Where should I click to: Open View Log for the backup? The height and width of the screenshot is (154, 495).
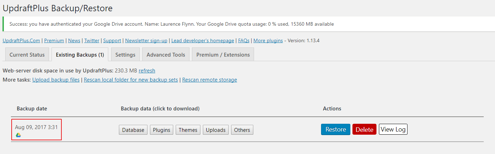393,129
